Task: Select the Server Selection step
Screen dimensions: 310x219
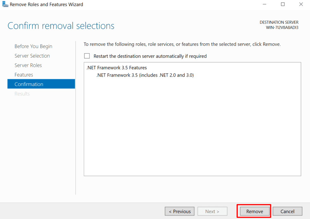Action: coord(32,56)
